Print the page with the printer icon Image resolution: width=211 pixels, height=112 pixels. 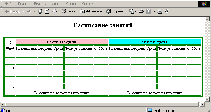[x=141, y=11]
